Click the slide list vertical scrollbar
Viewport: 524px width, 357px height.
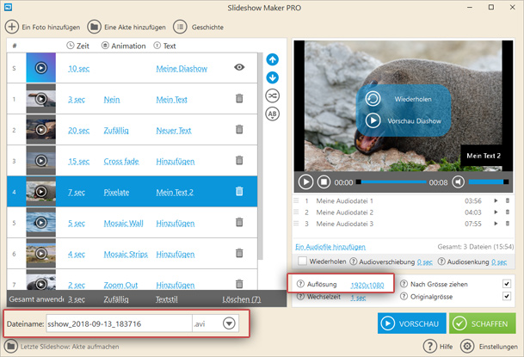(261, 156)
